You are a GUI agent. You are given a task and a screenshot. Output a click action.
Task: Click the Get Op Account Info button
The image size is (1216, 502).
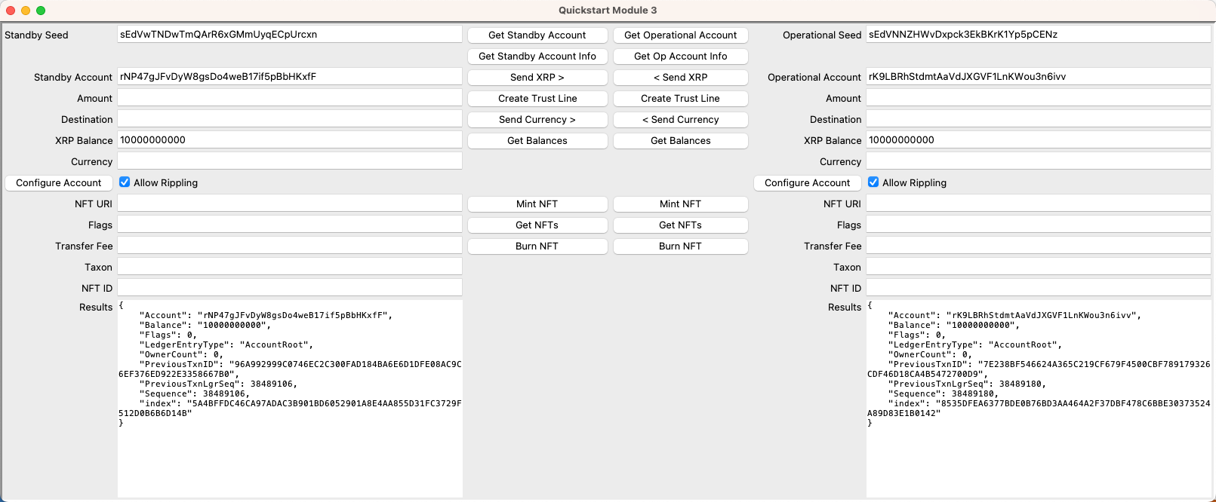(680, 57)
